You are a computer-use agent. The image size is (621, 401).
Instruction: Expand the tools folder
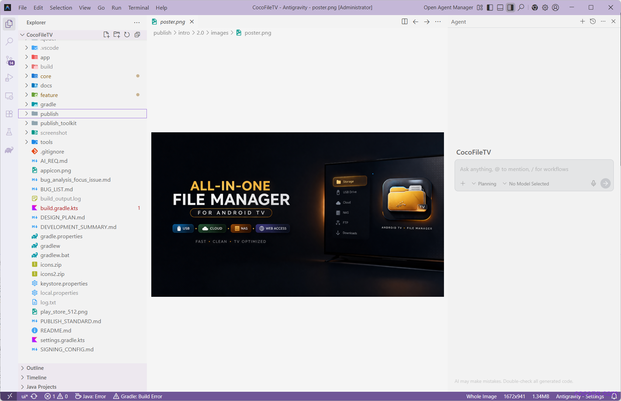pyautogui.click(x=82, y=142)
